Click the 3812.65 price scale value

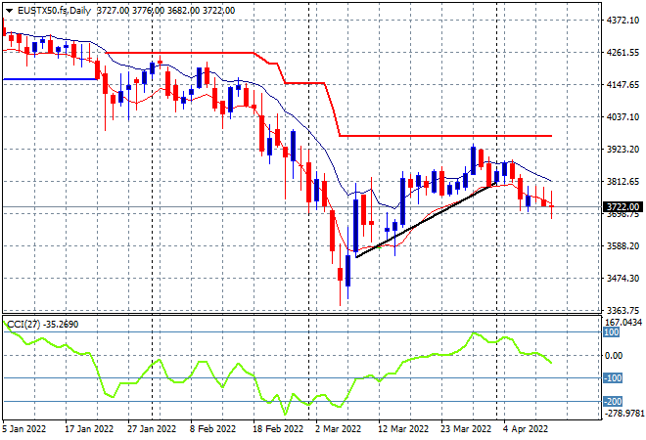click(623, 182)
